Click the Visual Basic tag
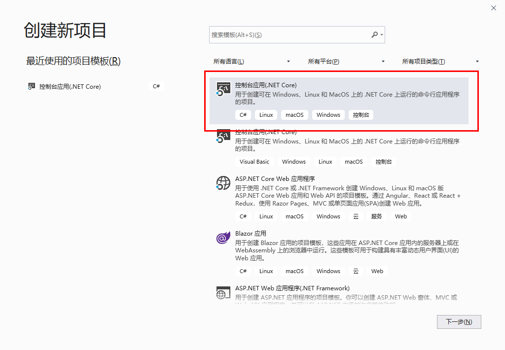This screenshot has width=505, height=350. tap(254, 162)
